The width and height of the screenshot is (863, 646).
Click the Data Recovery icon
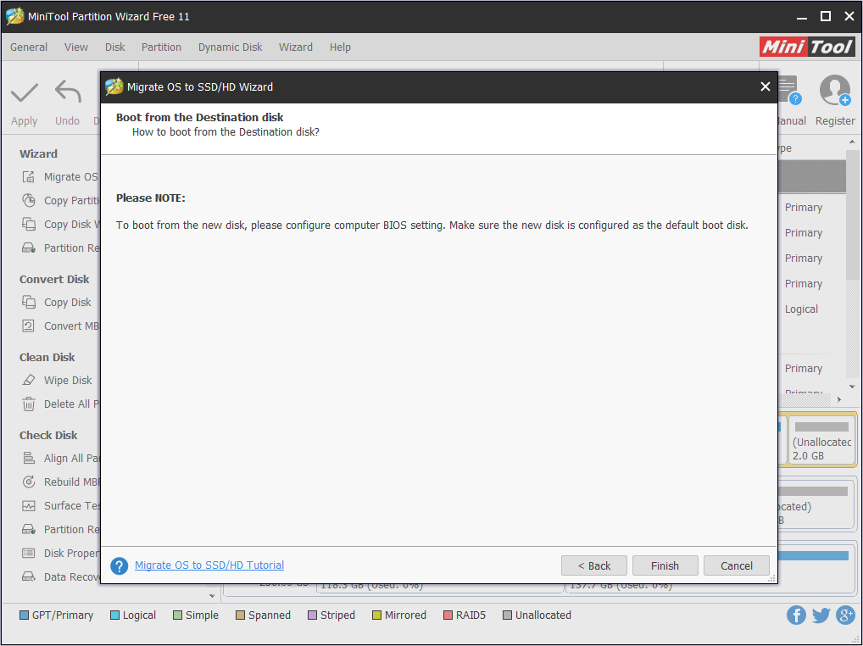[29, 576]
